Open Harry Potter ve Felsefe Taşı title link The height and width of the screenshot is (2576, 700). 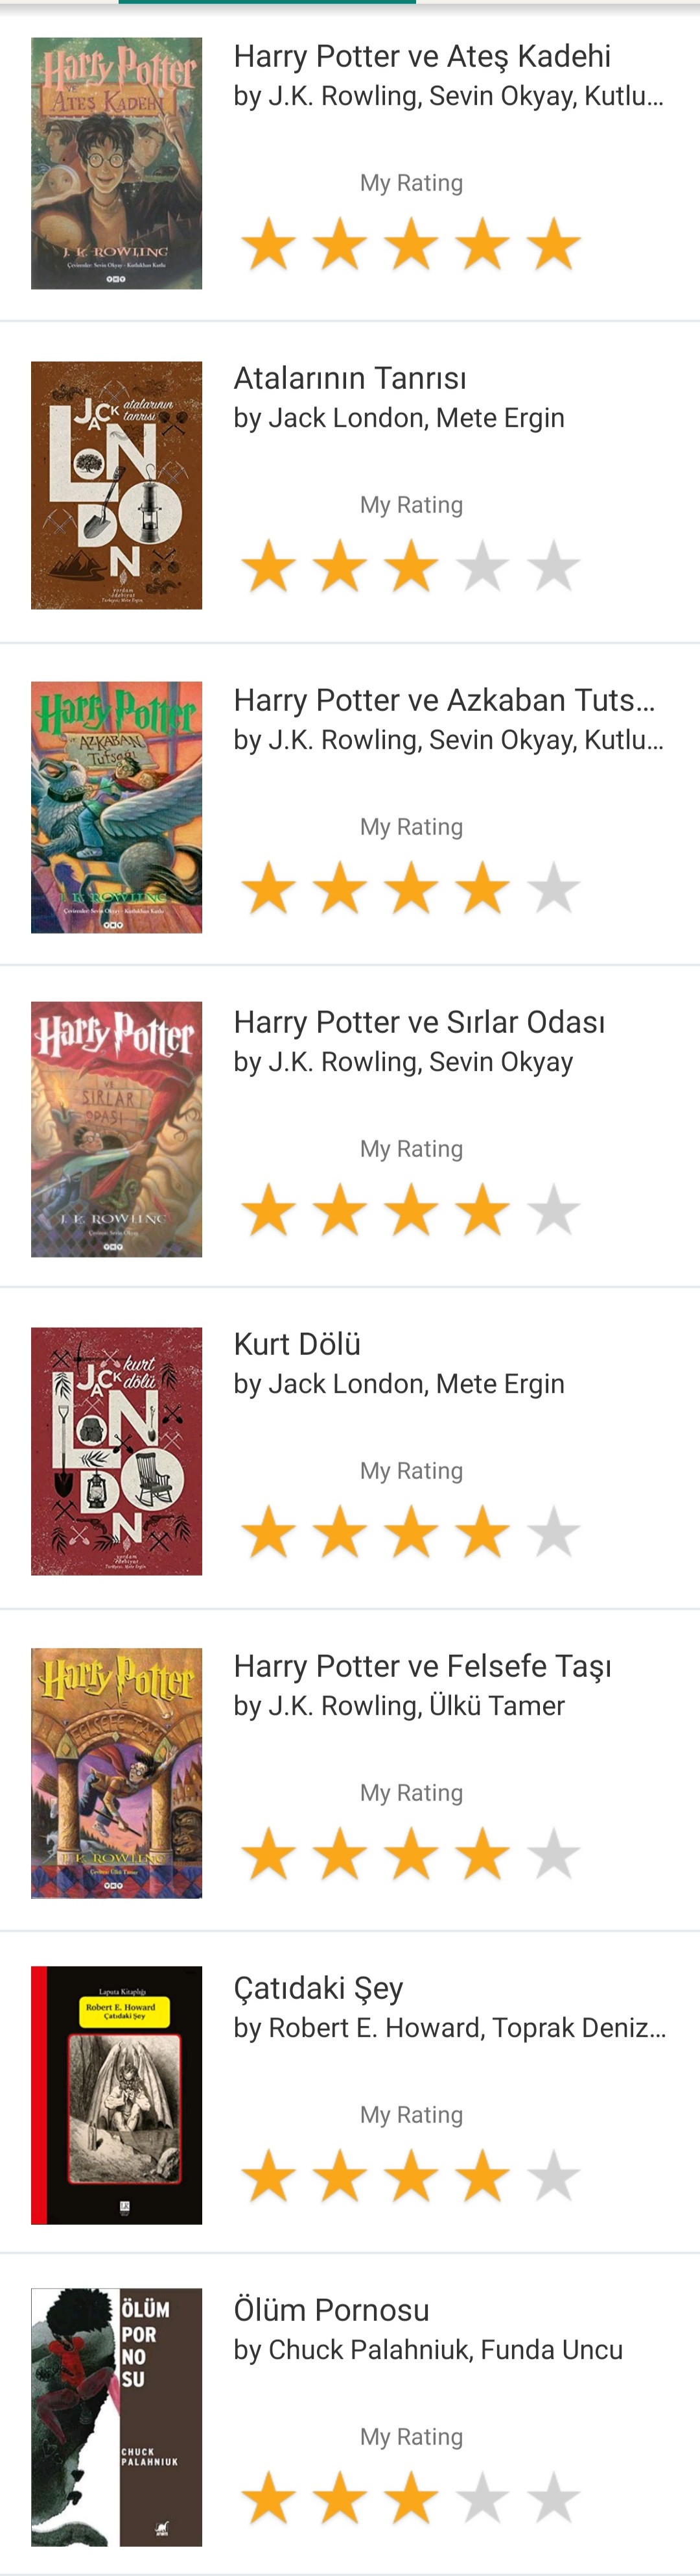(x=421, y=1666)
